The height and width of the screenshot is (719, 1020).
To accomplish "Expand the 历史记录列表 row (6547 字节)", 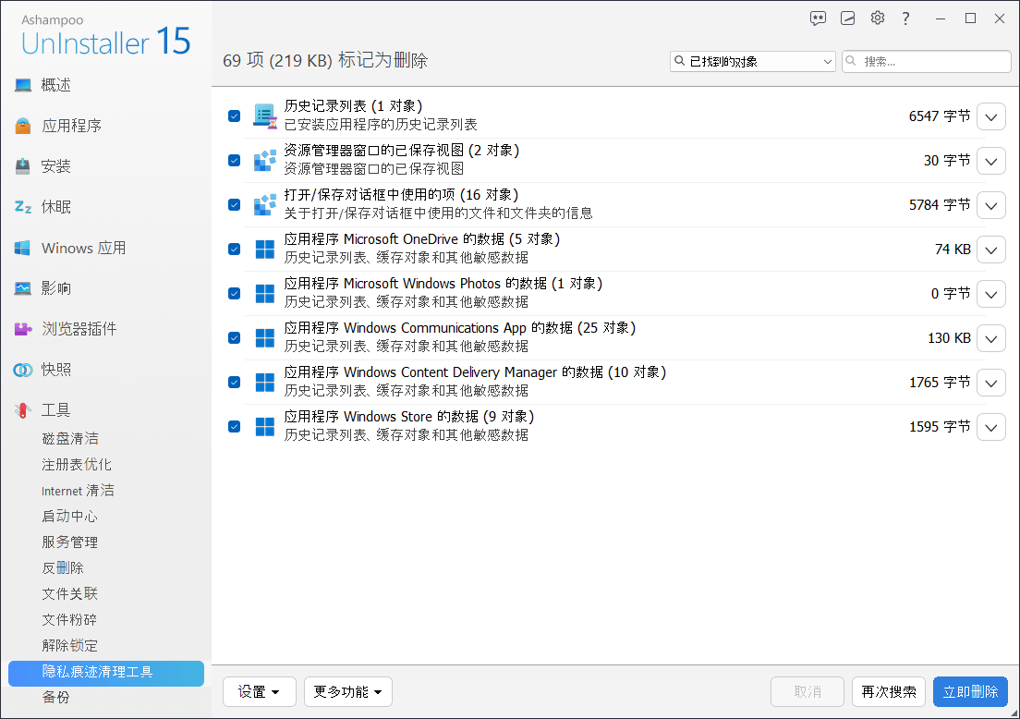I will tap(990, 116).
